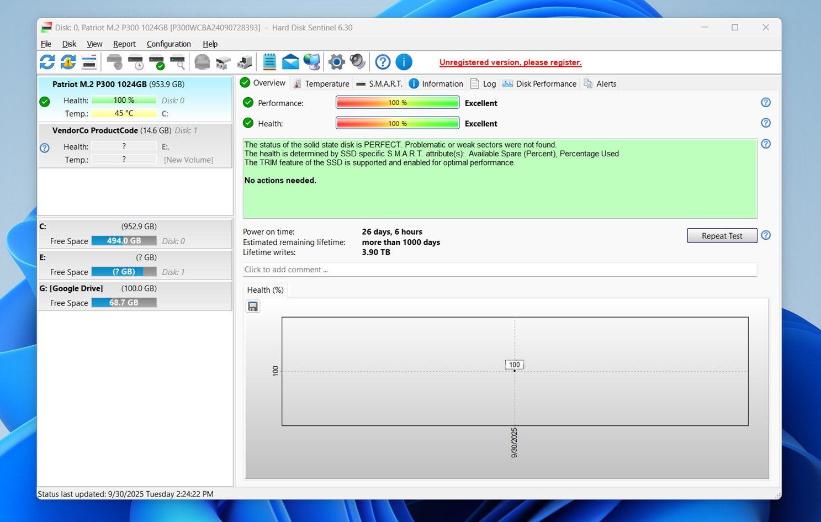This screenshot has width=821, height=522.
Task: Click the disk with clock toolbar icon
Action: [x=135, y=62]
